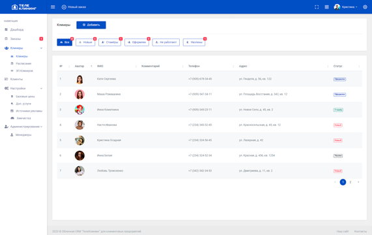Click Любовь Тросиенко's avatar
This screenshot has height=235, width=372.
(79, 171)
